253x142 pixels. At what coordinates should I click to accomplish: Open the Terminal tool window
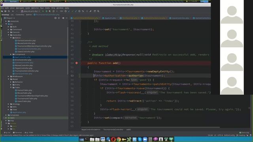17,133
